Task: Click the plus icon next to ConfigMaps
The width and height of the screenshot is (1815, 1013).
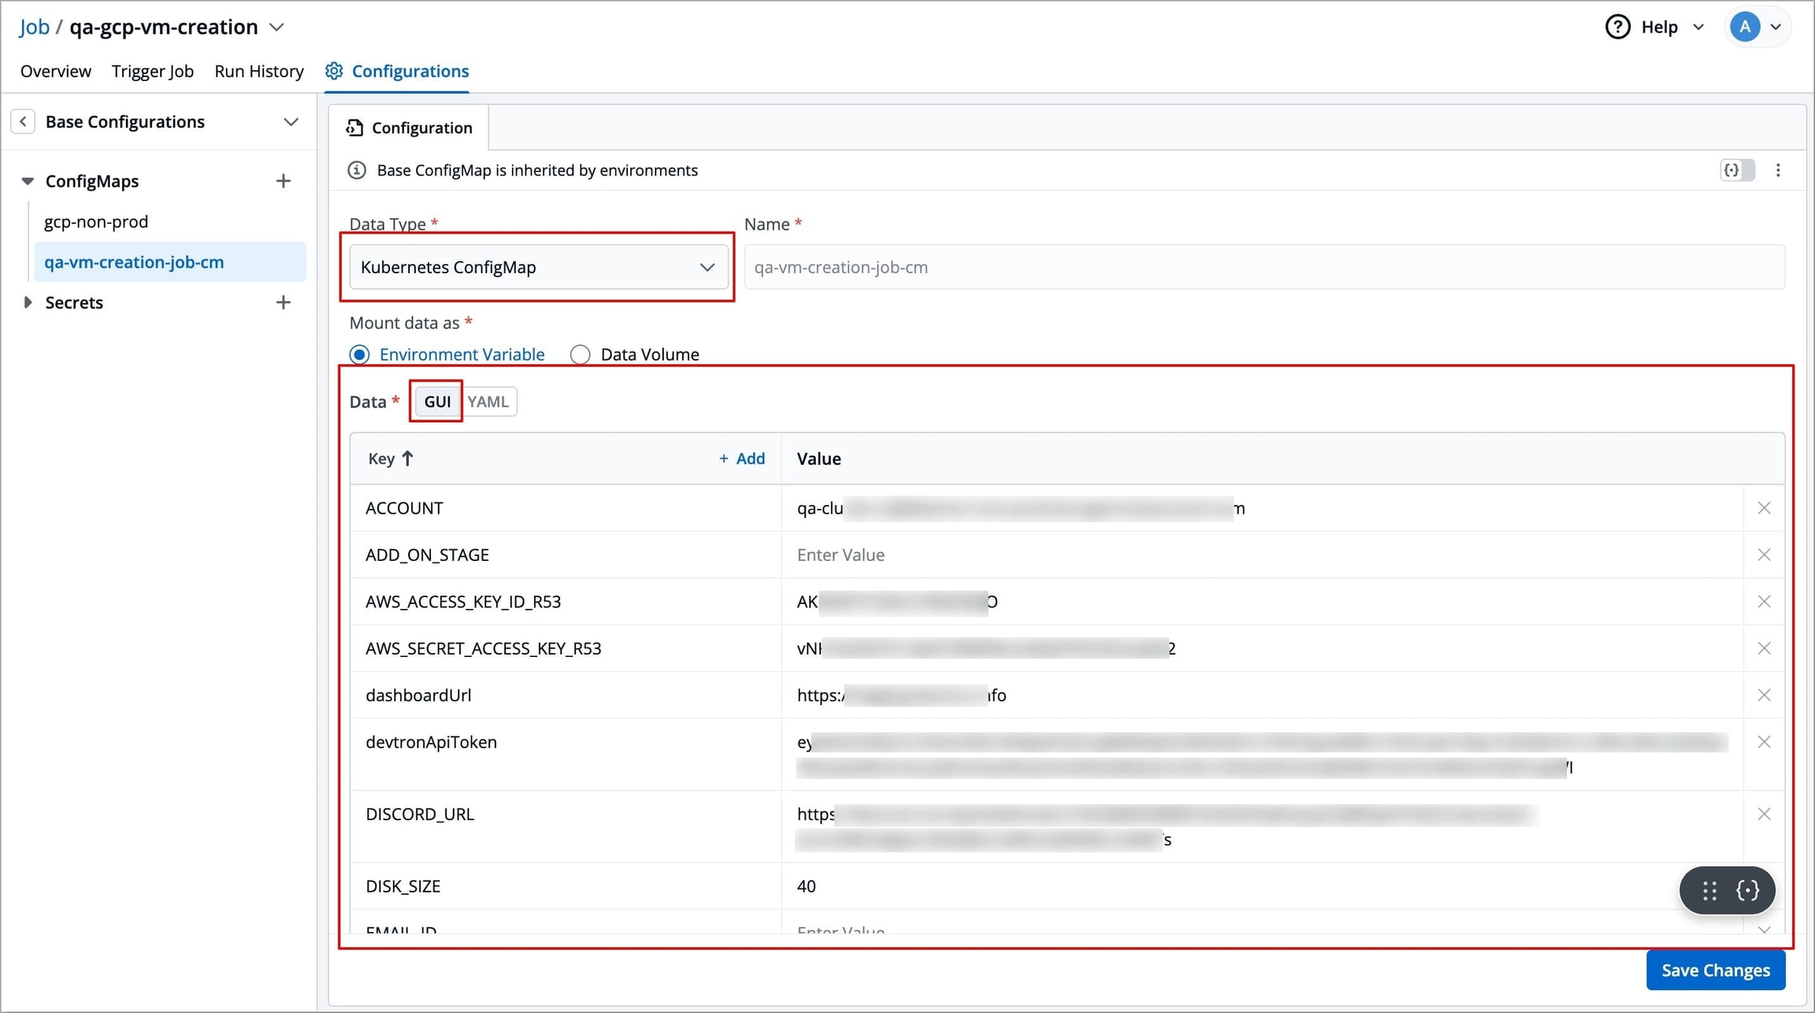Action: (284, 181)
